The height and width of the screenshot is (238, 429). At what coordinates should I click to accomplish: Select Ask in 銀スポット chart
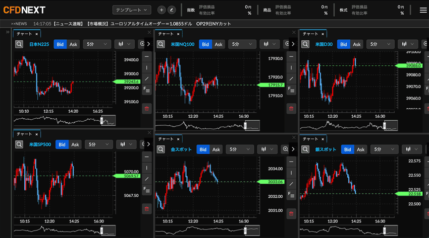360,149
